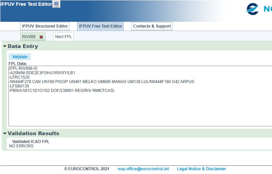Click the "-LFRC1520" departure line
The image size is (272, 174).
pyautogui.click(x=19, y=77)
